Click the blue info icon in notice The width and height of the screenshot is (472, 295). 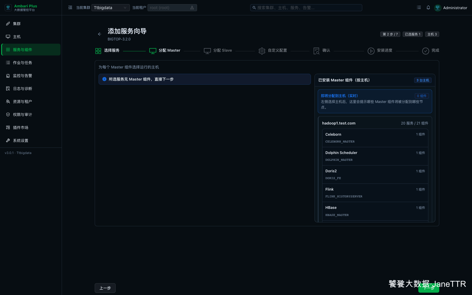point(104,79)
